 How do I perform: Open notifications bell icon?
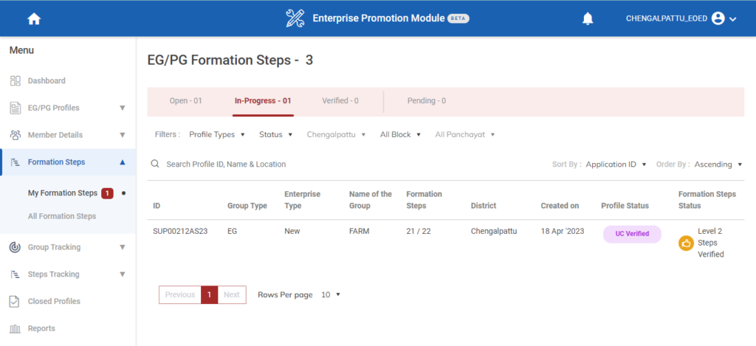coord(588,19)
